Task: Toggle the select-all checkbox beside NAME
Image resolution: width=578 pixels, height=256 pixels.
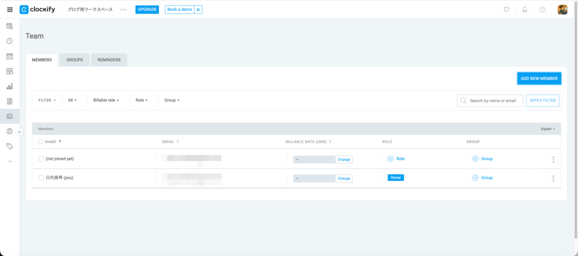Action: [x=41, y=142]
